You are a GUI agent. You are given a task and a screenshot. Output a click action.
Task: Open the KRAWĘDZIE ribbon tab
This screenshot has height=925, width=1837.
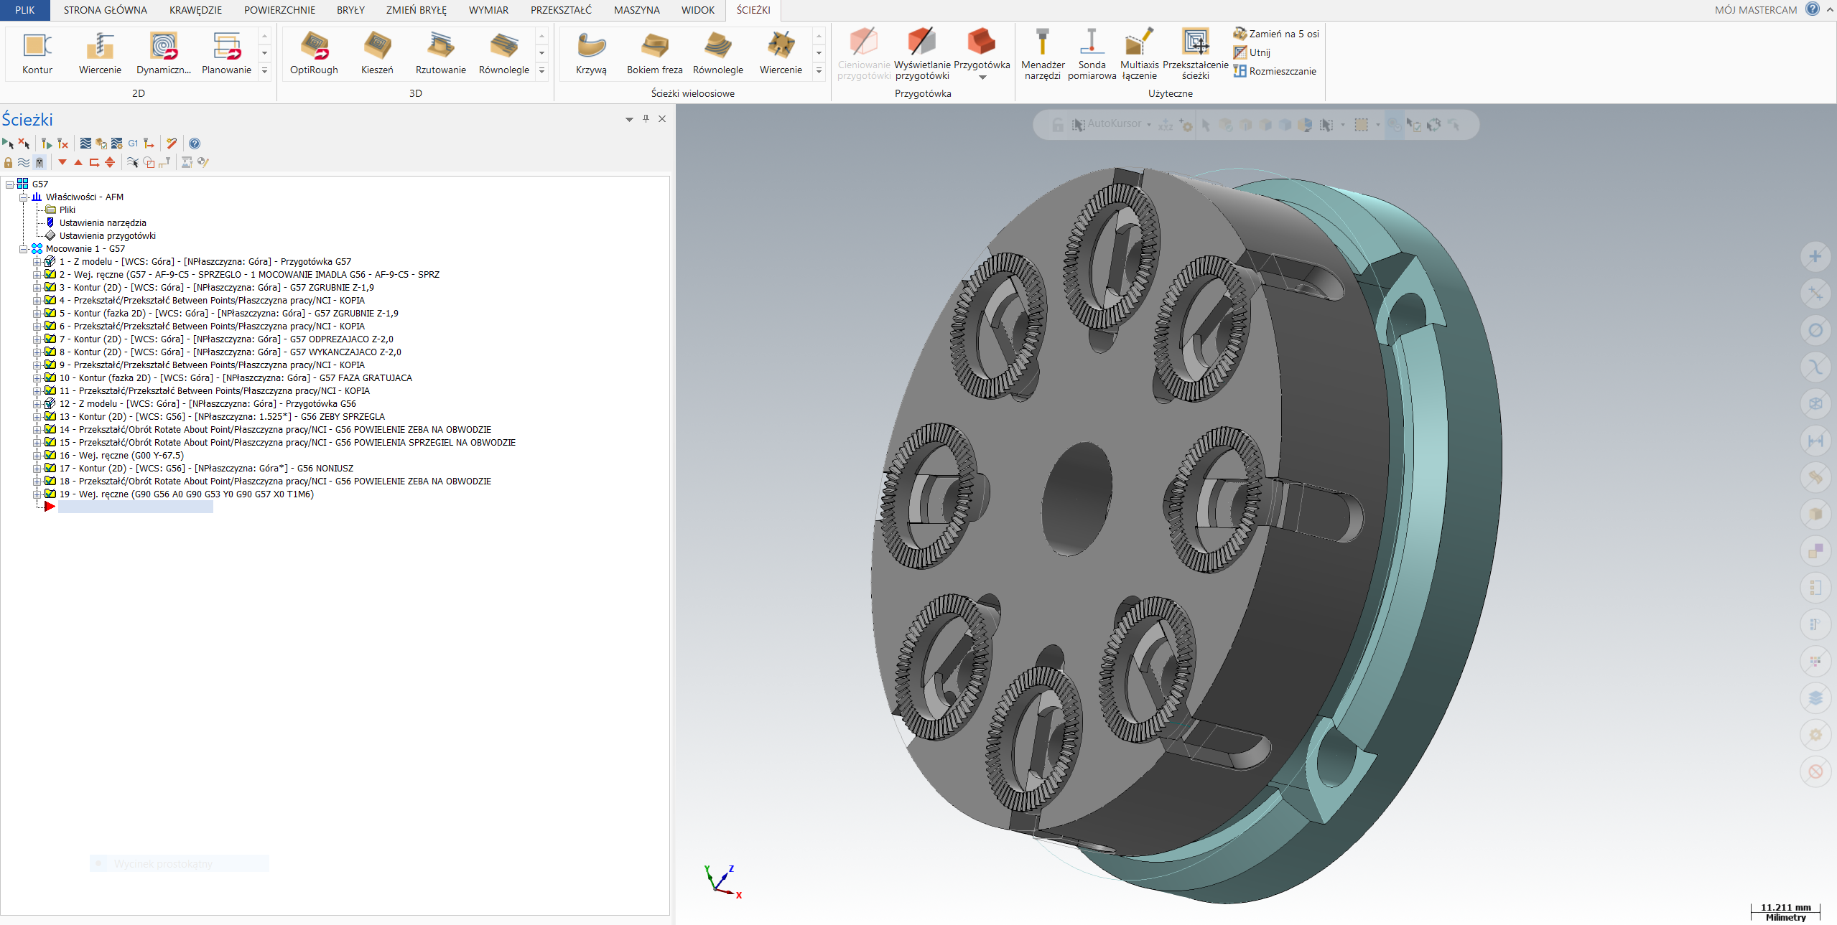195,10
